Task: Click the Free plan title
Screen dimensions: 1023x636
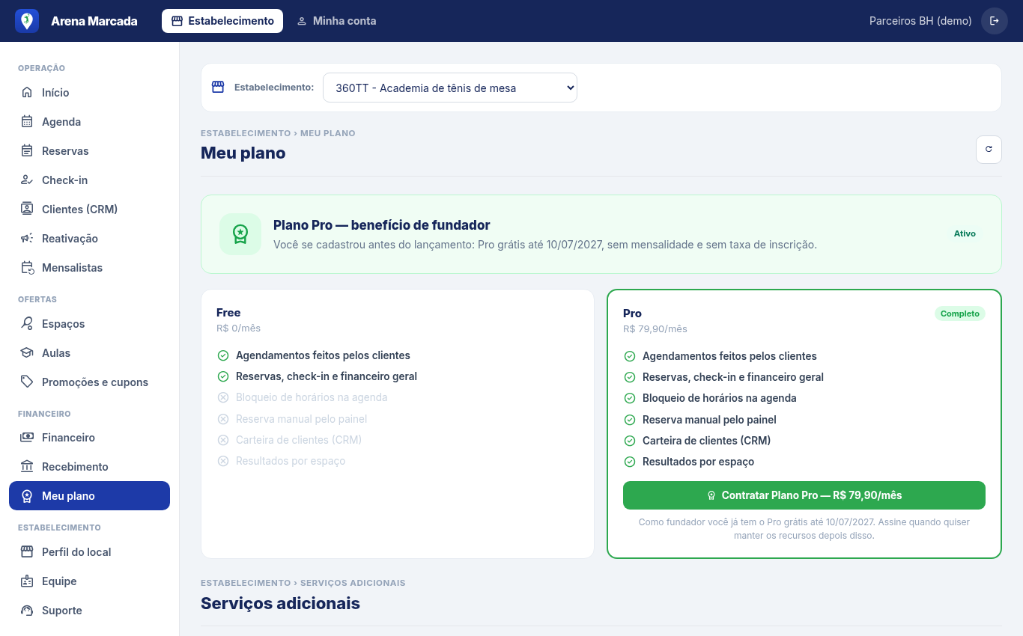Action: point(228,313)
